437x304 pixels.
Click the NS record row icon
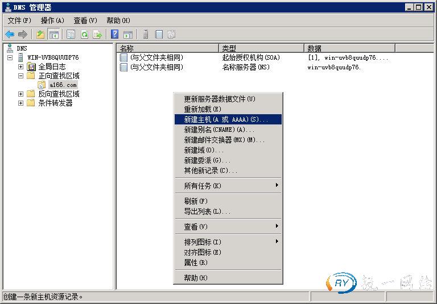123,67
